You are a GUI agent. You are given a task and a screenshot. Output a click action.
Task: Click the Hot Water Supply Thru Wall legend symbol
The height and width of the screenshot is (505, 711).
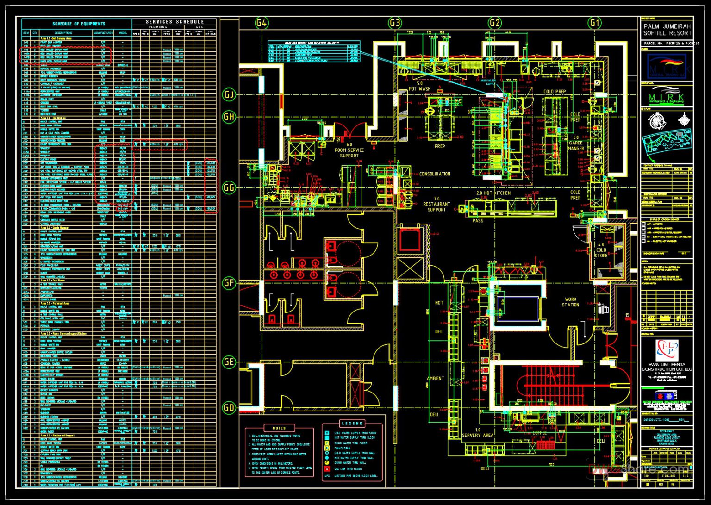(327, 458)
